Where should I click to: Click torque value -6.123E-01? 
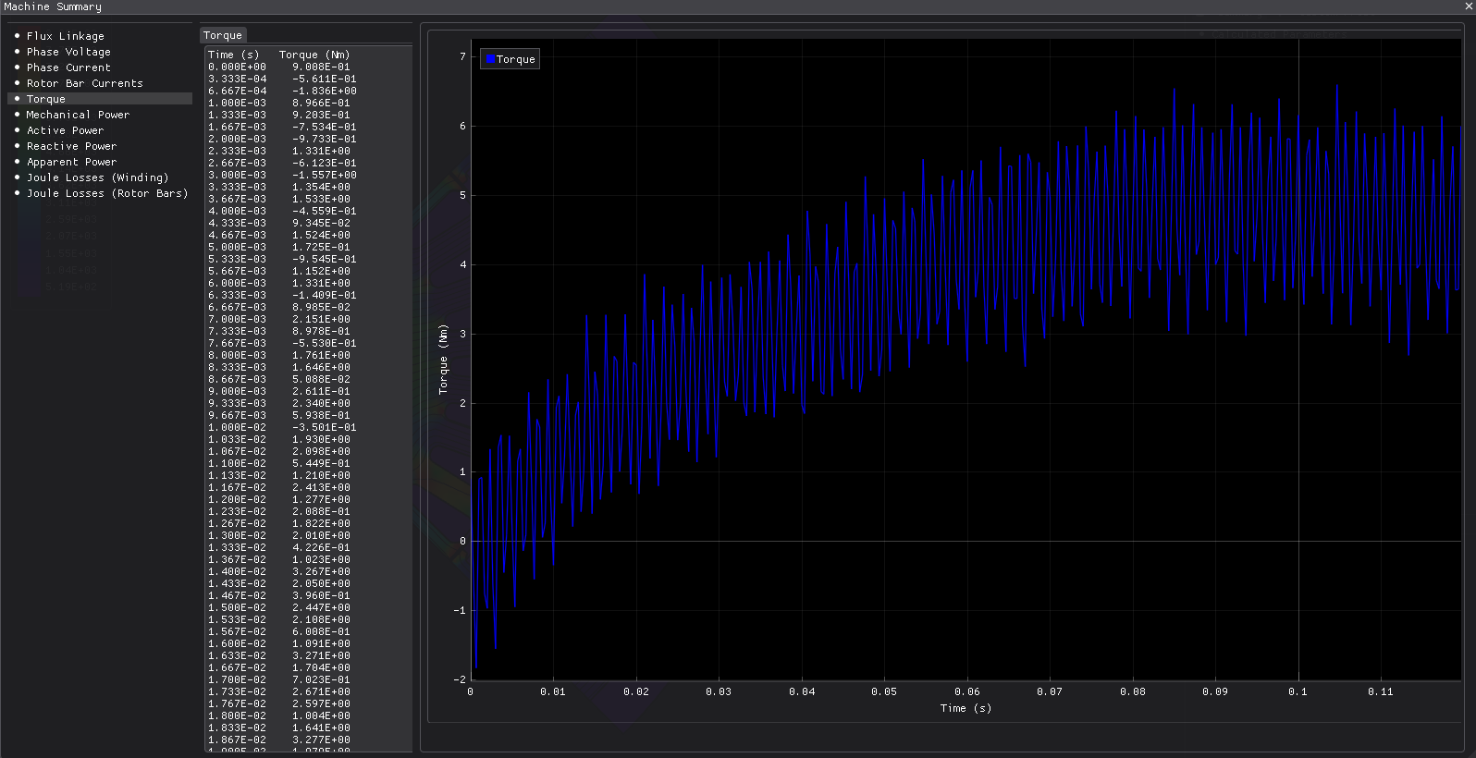coord(324,163)
